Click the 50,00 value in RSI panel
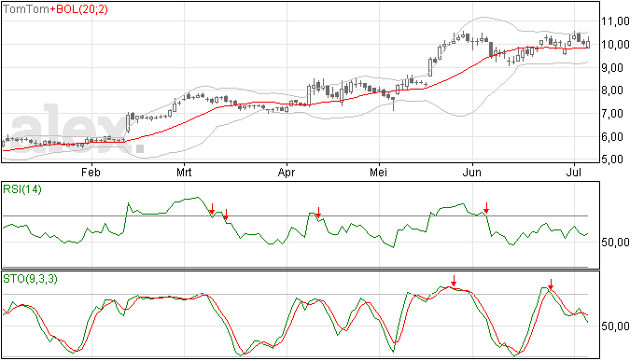Viewport: 644px width, 361px height. click(x=615, y=243)
